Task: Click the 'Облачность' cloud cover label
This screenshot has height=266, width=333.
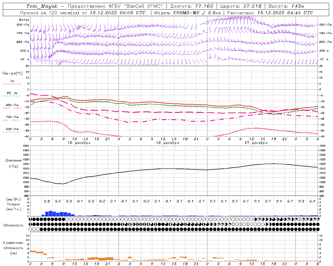Action: pos(13,225)
